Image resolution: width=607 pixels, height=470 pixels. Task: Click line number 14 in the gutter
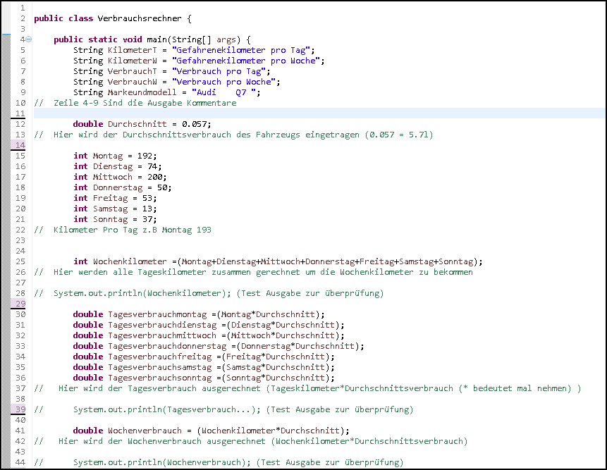(20, 145)
